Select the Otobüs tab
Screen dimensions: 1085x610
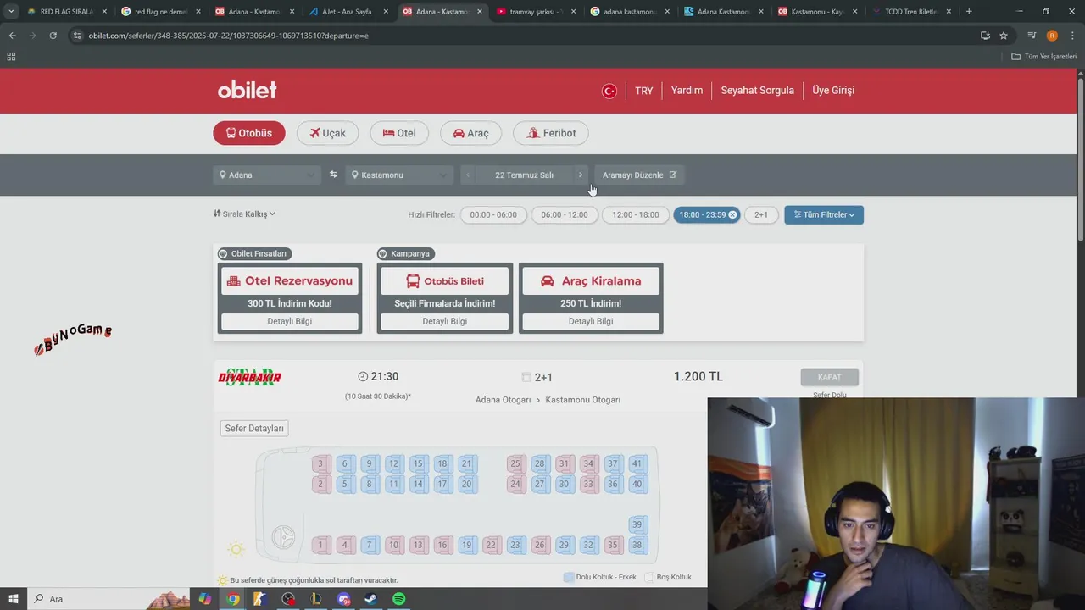pos(249,133)
